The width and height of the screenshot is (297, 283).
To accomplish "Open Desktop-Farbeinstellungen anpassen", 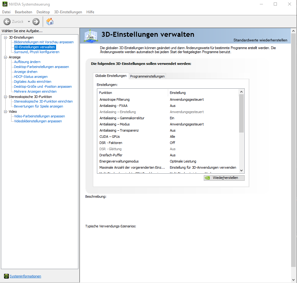I will click(x=41, y=67).
